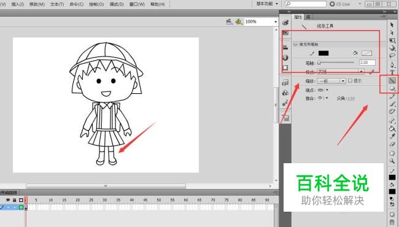Select the Pen tool
This screenshot has height=227, width=399.
pos(392,64)
